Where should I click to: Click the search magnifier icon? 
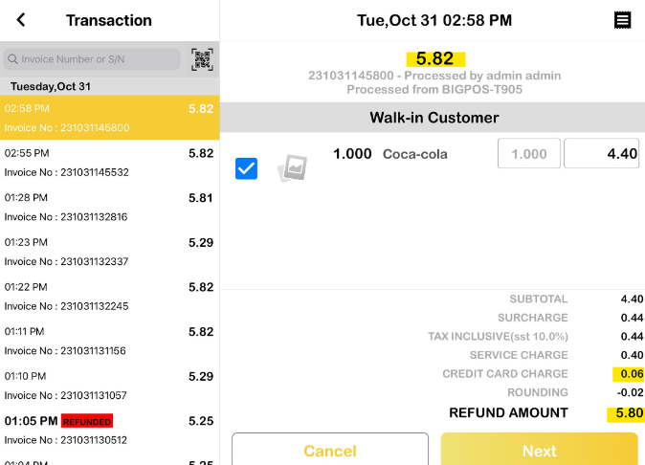click(13, 59)
